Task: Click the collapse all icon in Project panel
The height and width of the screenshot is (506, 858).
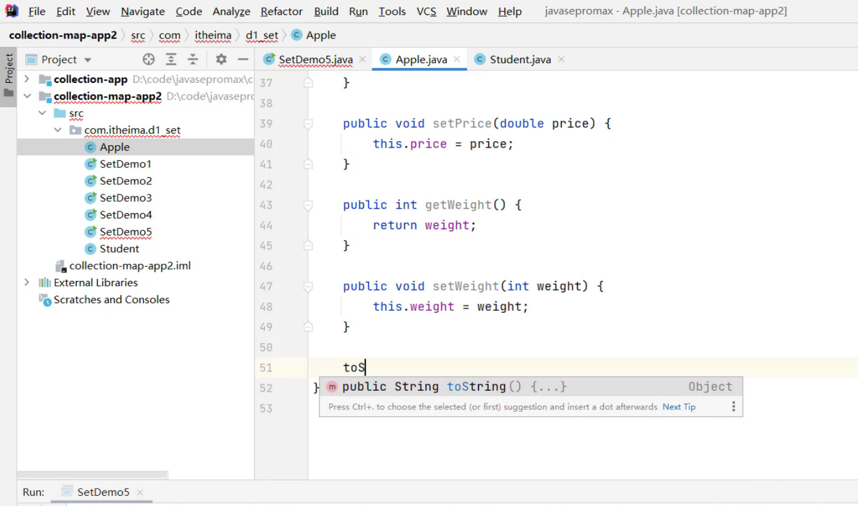Action: [193, 59]
